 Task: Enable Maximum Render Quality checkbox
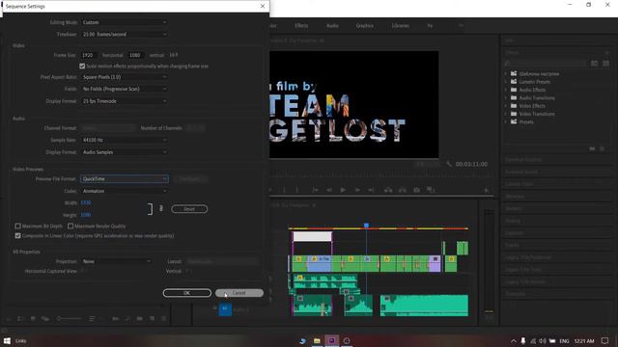[70, 227]
